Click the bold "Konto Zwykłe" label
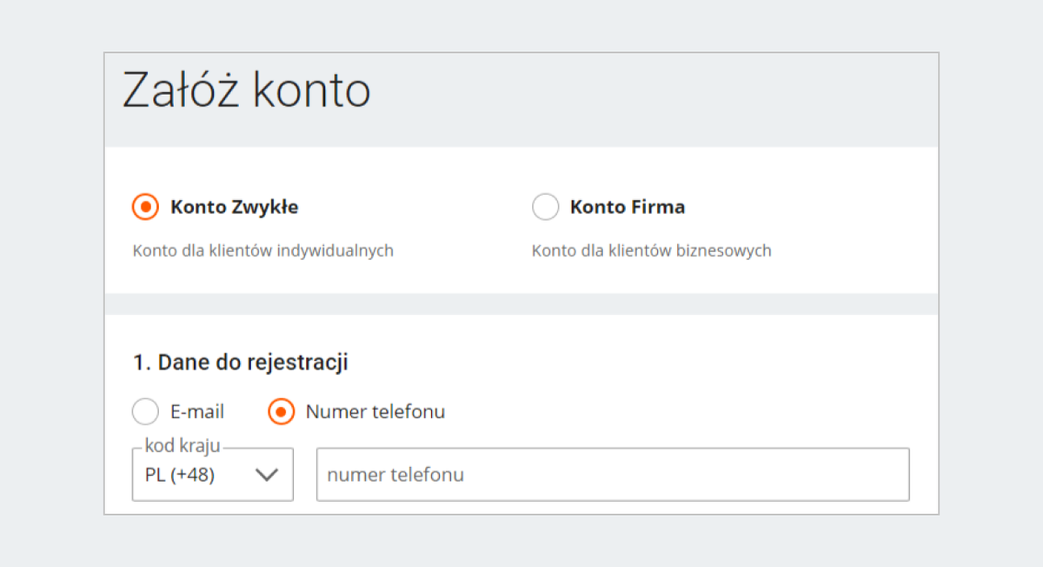The width and height of the screenshot is (1043, 567). 235,207
